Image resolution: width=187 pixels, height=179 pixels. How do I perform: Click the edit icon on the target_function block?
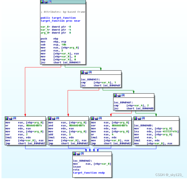(x=46, y=2)
